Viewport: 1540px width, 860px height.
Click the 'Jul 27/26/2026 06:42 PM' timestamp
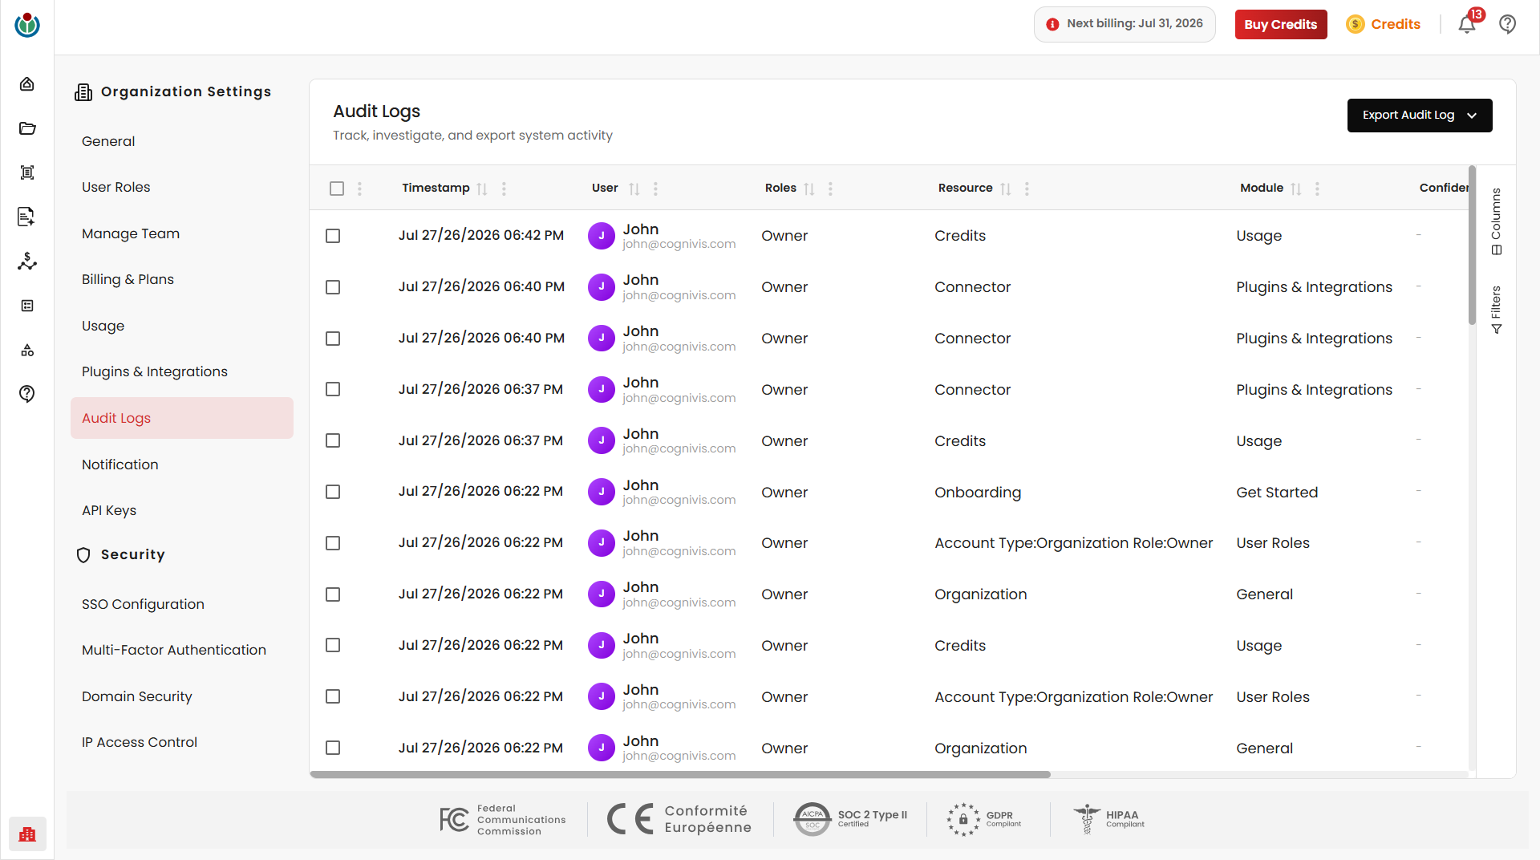coord(481,235)
